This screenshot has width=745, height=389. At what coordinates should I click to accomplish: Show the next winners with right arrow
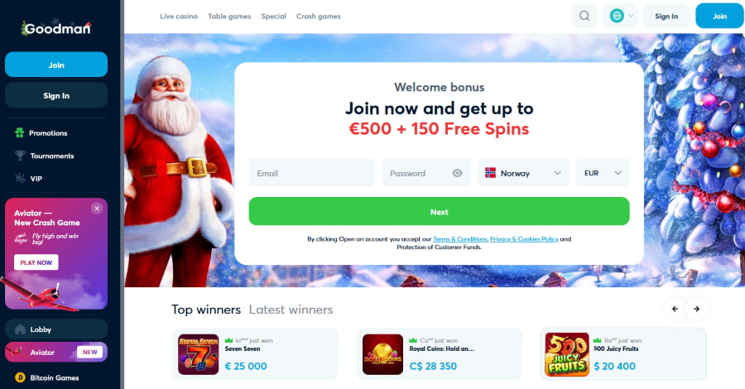pos(696,310)
